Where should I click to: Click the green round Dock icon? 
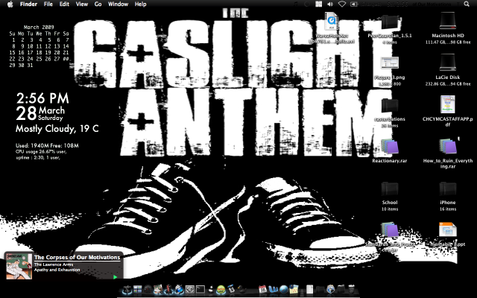click(x=221, y=290)
